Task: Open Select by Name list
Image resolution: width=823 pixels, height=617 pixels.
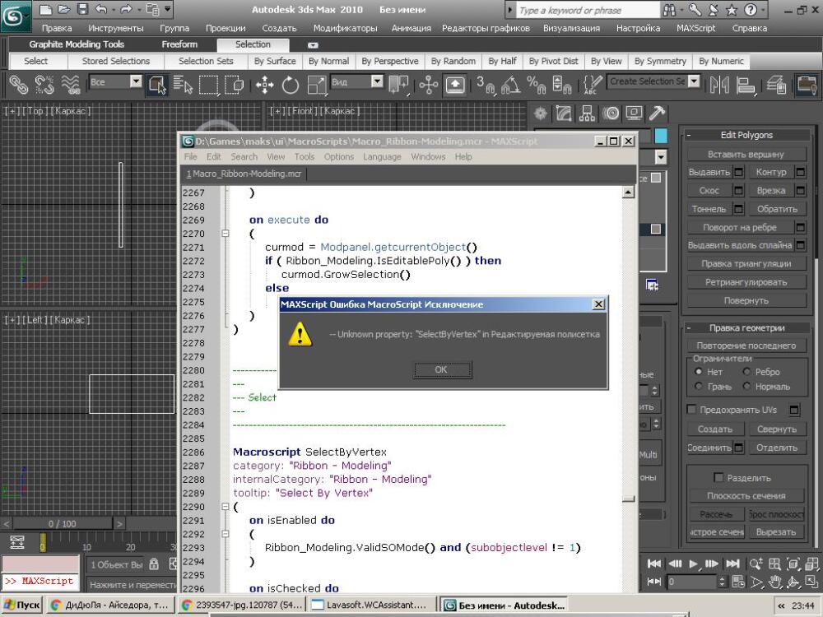Action: coord(183,84)
